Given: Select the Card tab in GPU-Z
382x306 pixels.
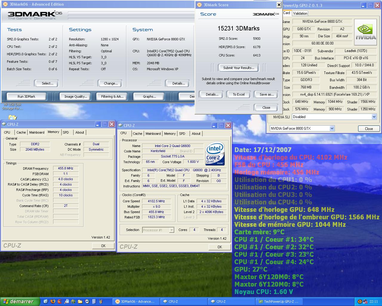Looking at the screenshot, I should point(286,13).
